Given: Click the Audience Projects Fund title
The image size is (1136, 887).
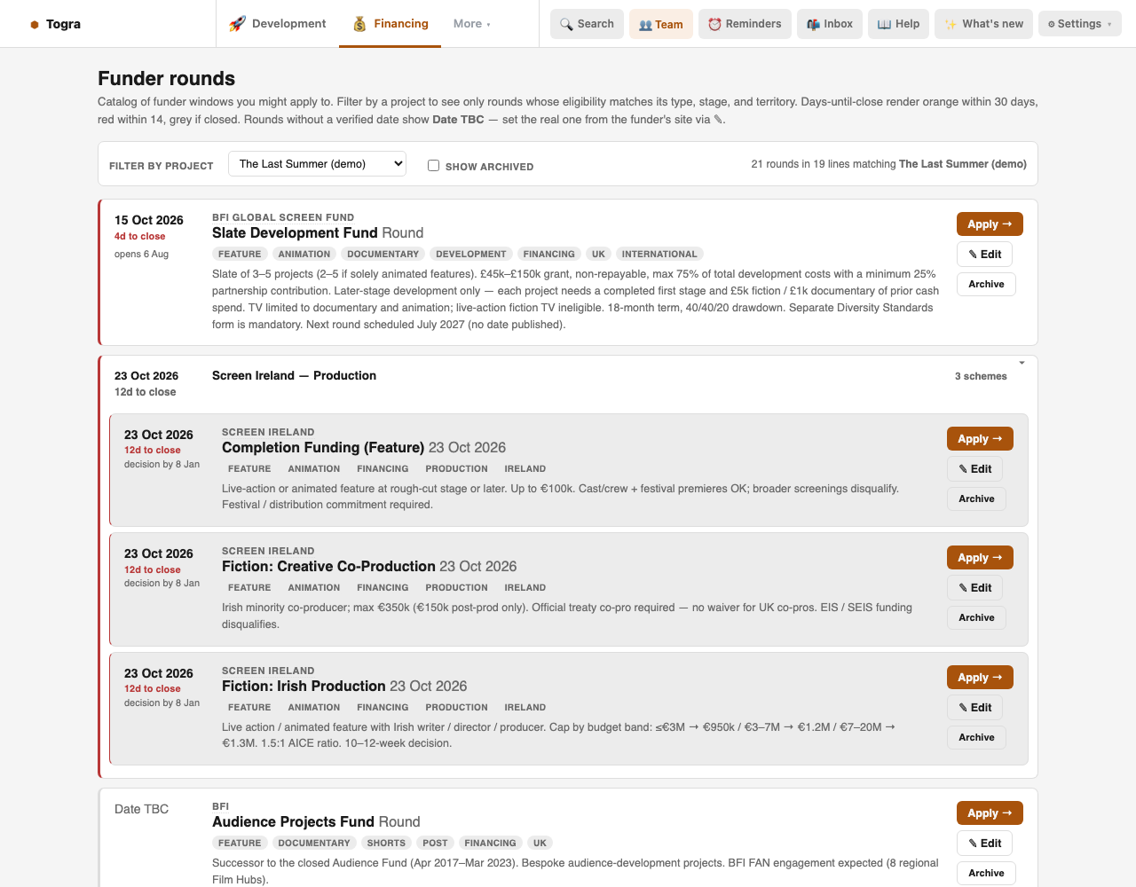Looking at the screenshot, I should click(293, 822).
